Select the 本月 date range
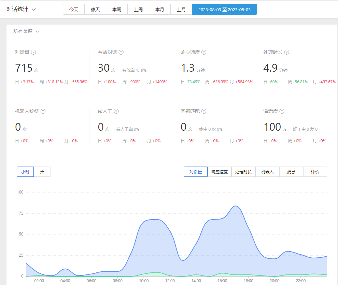This screenshot has height=285, width=338. click(x=160, y=10)
